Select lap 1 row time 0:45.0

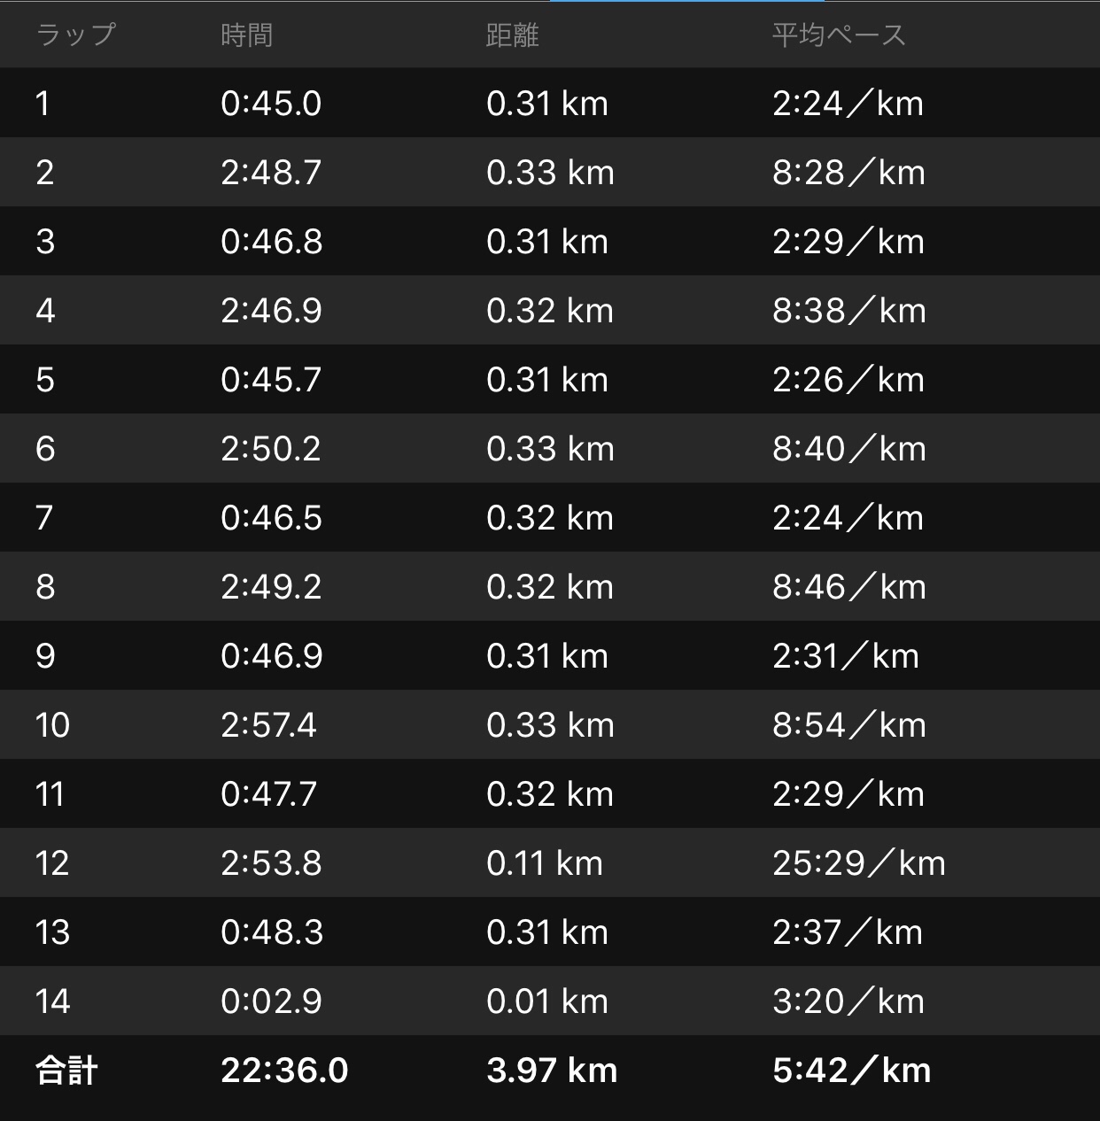(x=271, y=104)
